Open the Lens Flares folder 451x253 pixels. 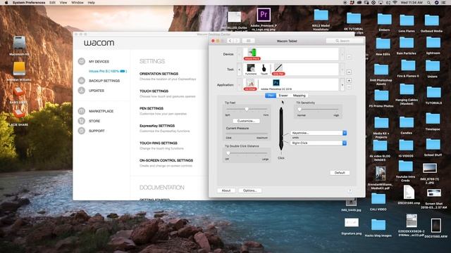coord(407,20)
